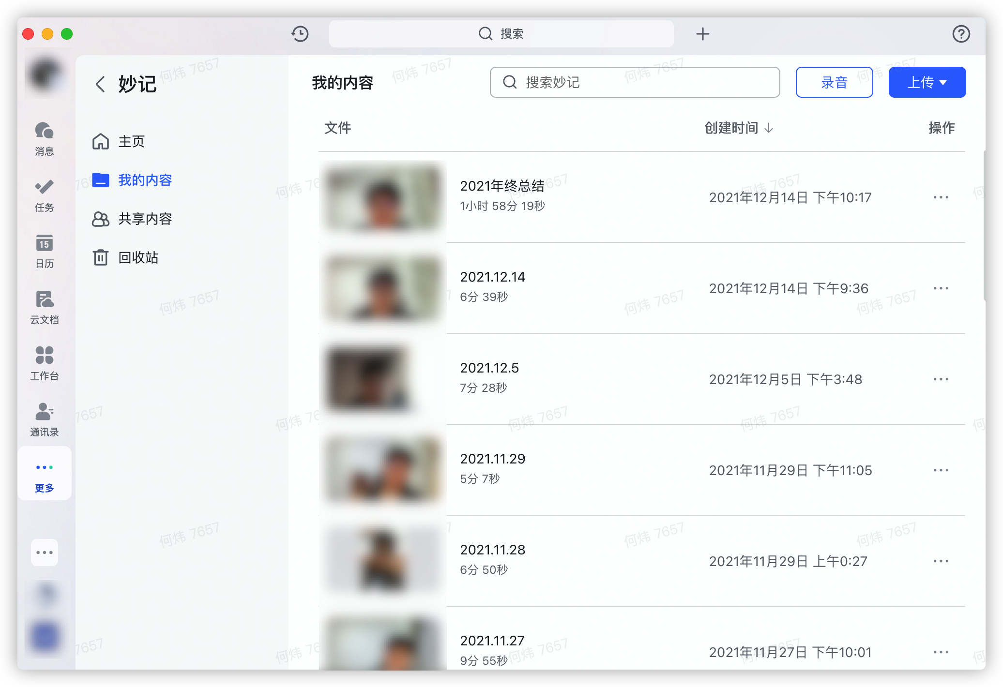Image resolution: width=1003 pixels, height=687 pixels.
Task: Click the title 2021.11.27
Action: pyautogui.click(x=492, y=641)
